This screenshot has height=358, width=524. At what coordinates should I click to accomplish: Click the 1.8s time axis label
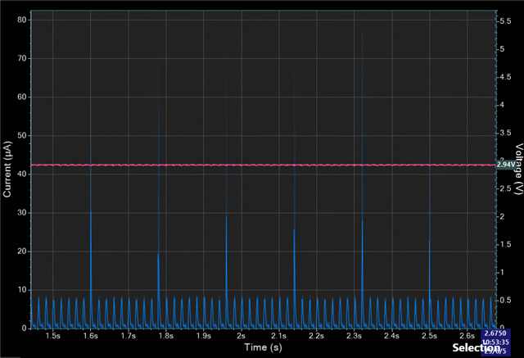click(x=165, y=336)
